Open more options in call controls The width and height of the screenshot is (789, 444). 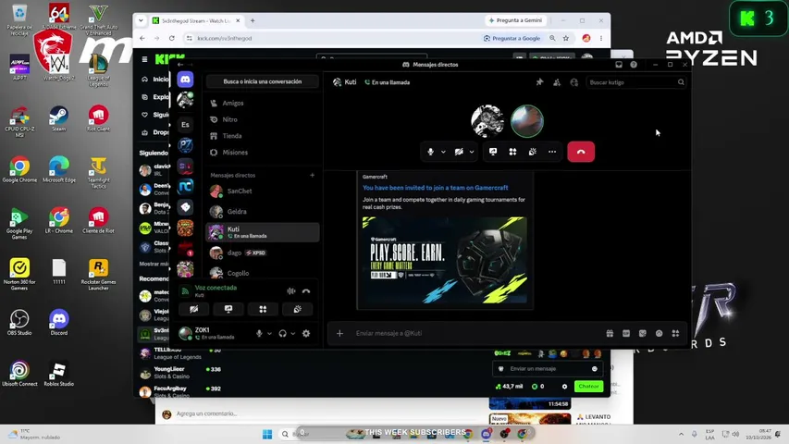click(x=552, y=152)
